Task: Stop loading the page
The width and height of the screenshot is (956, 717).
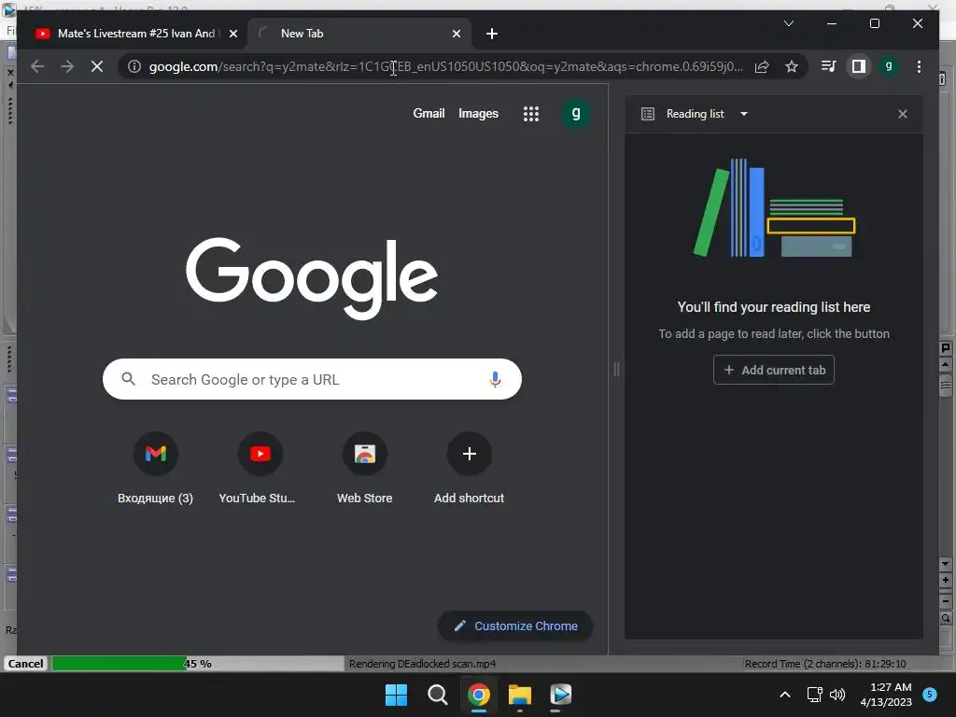Action: click(97, 66)
